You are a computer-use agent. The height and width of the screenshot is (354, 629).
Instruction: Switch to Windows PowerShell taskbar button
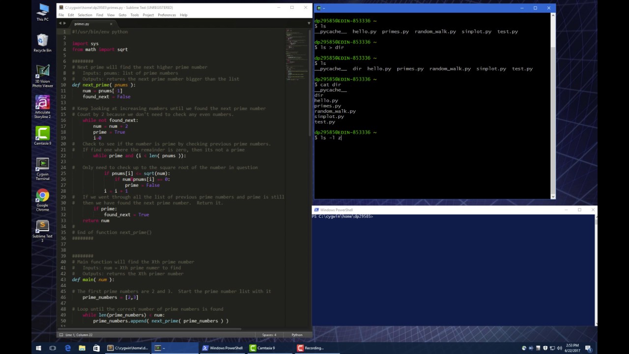[x=223, y=348]
